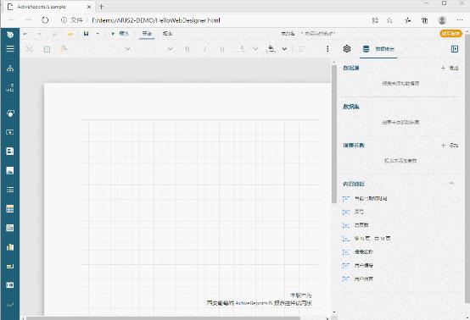Open the save options dropdown arrow
The height and width of the screenshot is (320, 470).
pyautogui.click(x=98, y=34)
